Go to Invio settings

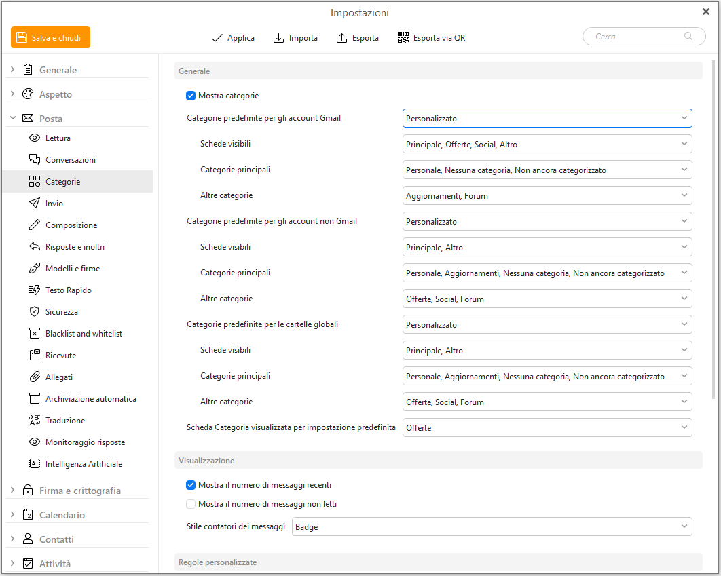coord(77,203)
